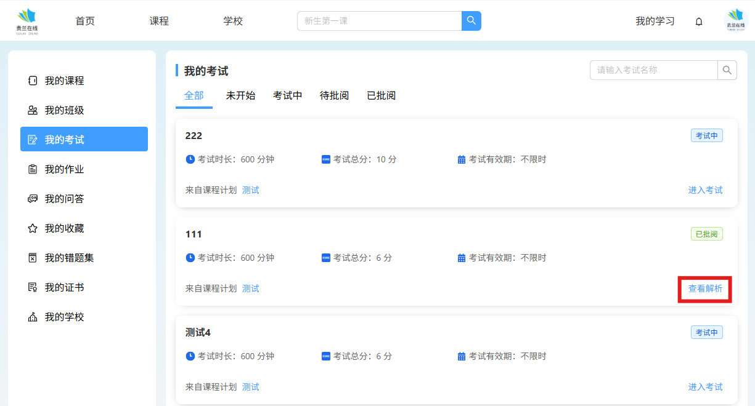The height and width of the screenshot is (406, 755).
Task: Click 进入考试 for exam 222
Action: coord(705,190)
